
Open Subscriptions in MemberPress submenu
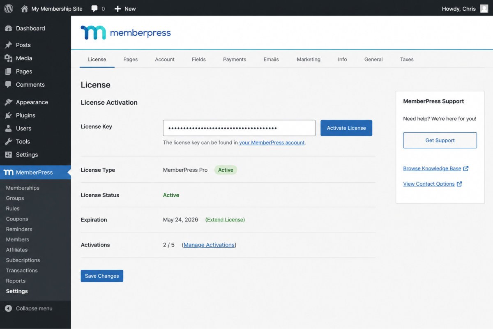click(23, 260)
